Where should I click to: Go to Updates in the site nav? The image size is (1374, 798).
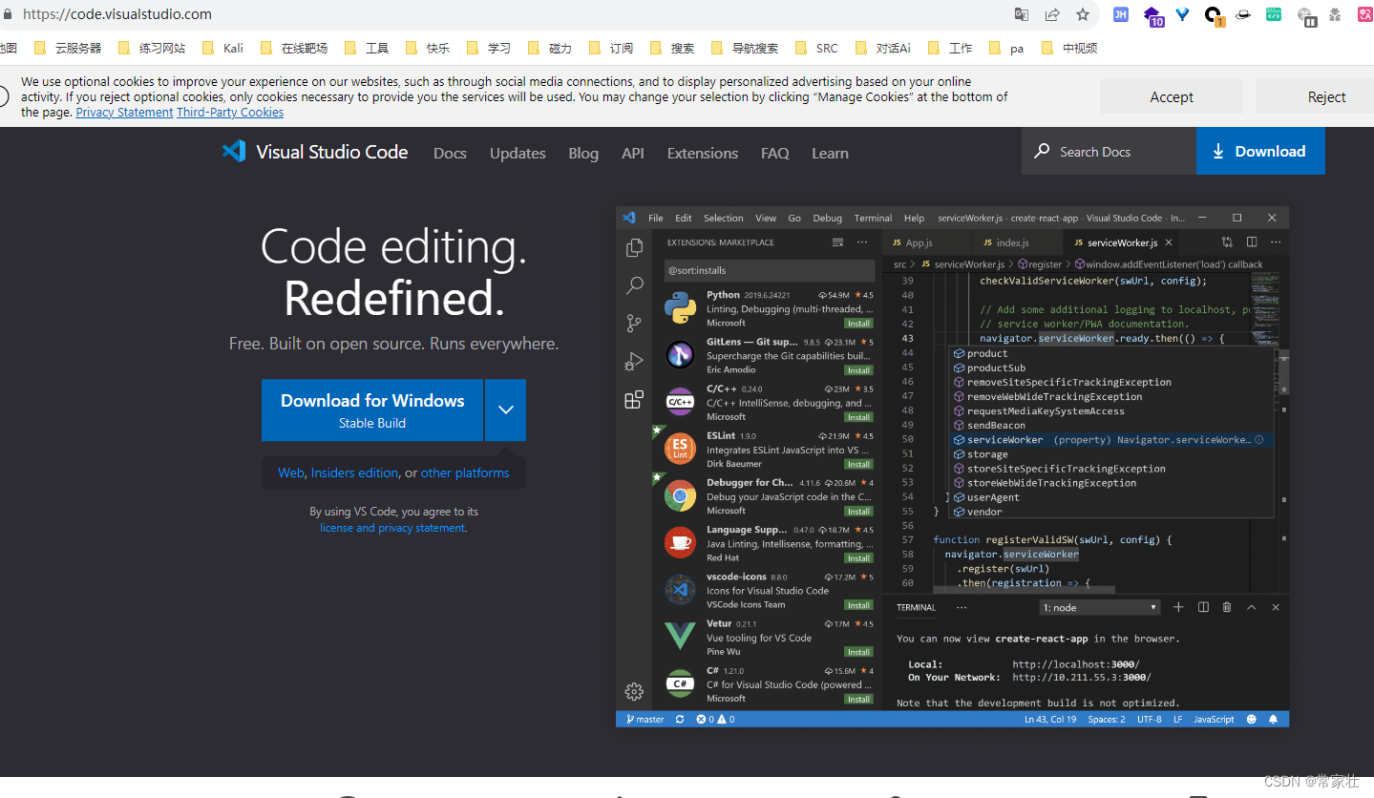pos(518,153)
